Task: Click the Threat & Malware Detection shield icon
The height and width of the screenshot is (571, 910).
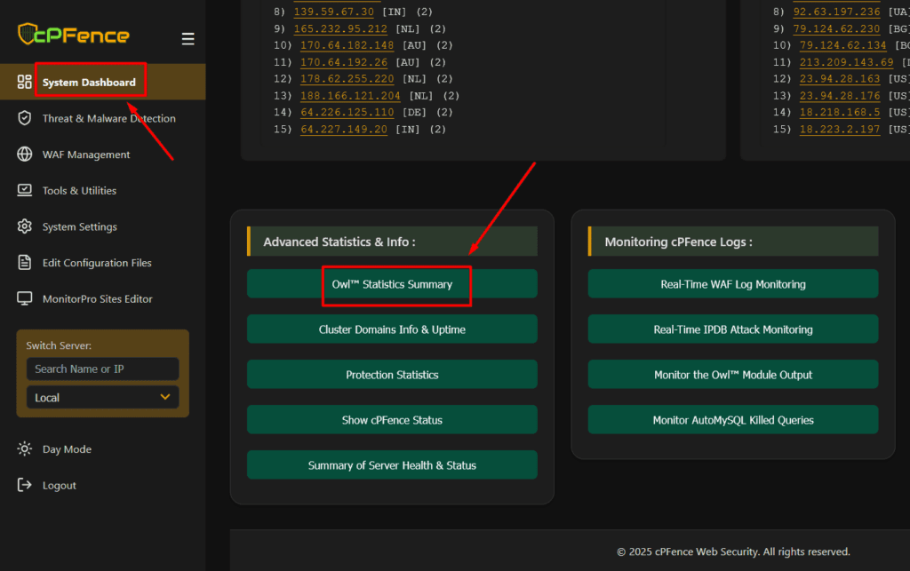Action: click(x=25, y=118)
